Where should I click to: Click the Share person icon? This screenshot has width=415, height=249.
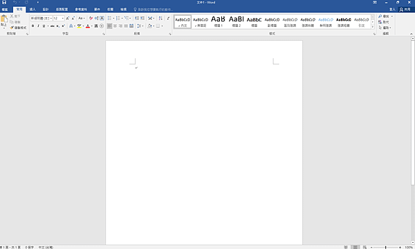coord(401,10)
